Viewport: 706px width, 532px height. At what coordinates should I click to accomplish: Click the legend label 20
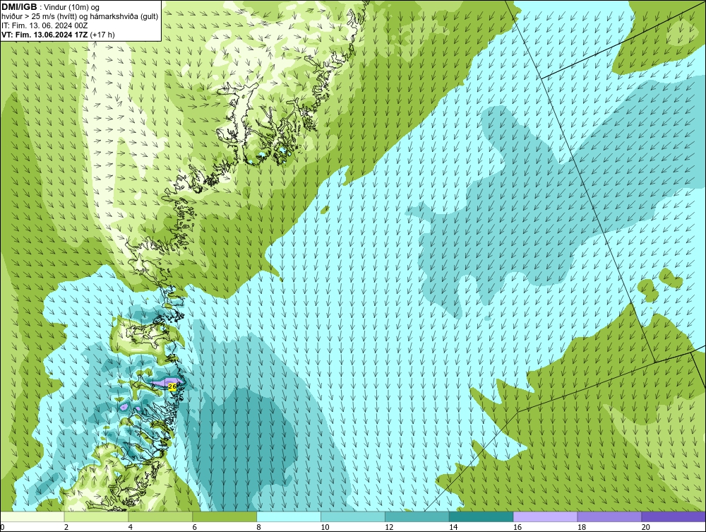pos(646,527)
